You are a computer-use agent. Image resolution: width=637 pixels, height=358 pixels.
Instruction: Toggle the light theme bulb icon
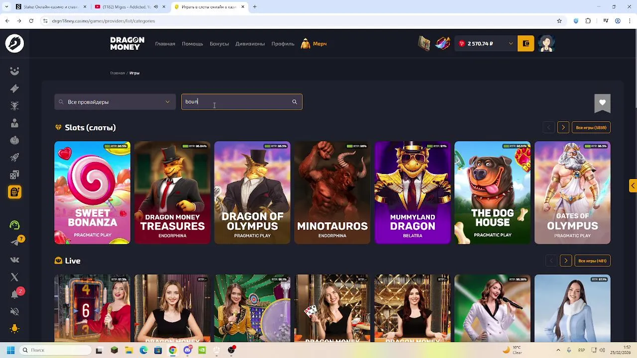(14, 329)
